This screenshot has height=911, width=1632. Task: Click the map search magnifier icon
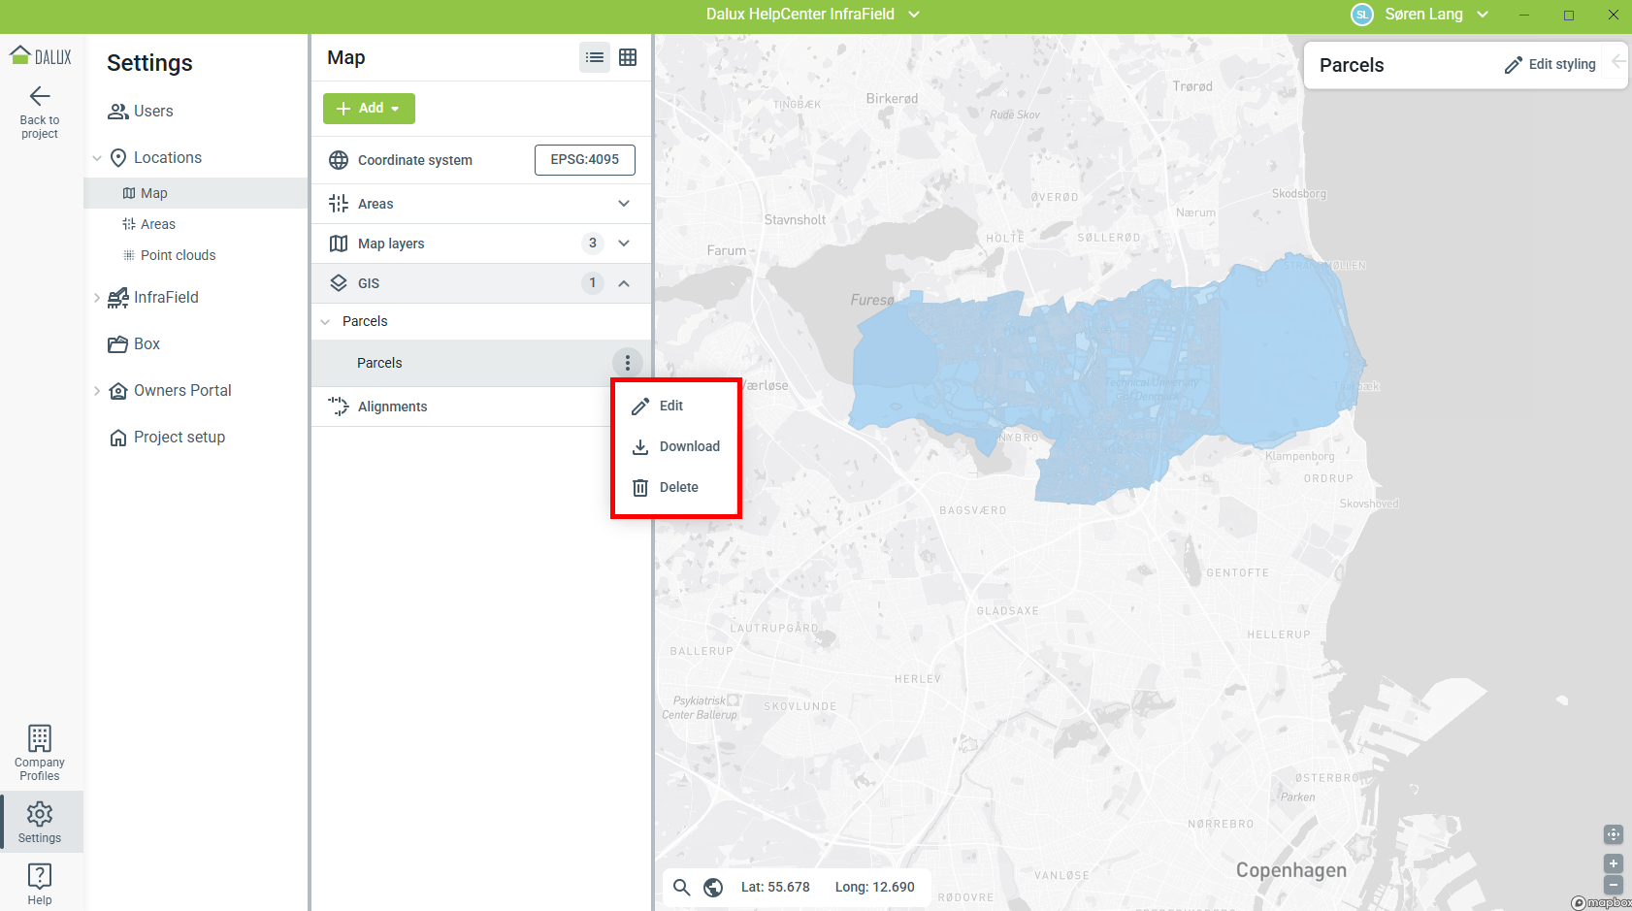click(682, 887)
